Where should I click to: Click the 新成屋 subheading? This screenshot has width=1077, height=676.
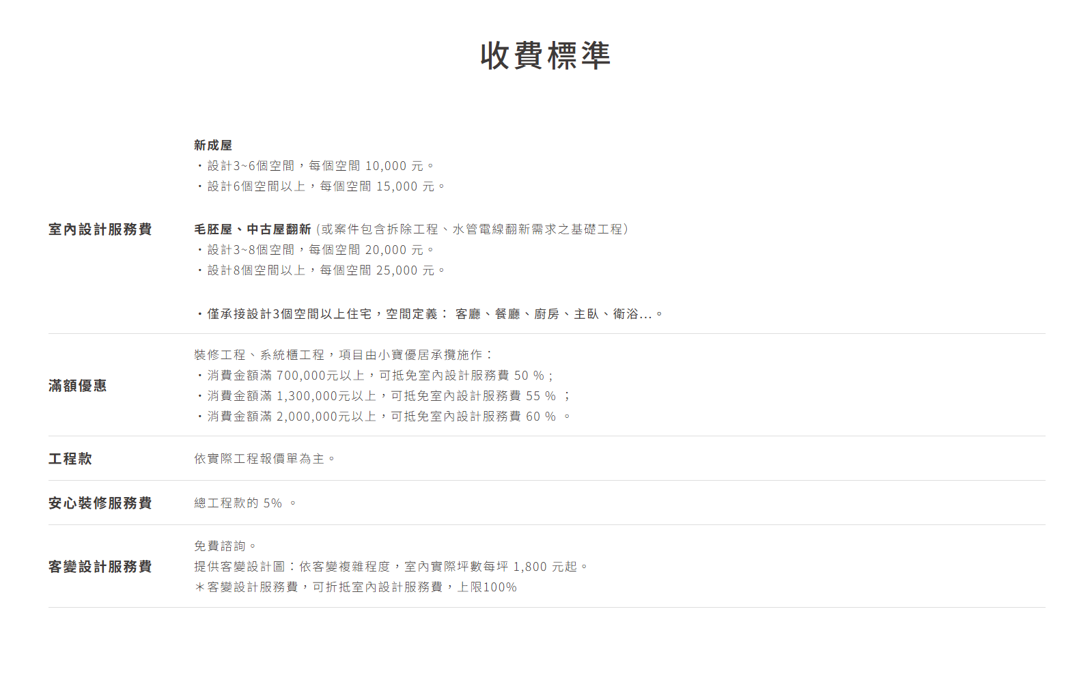[x=213, y=145]
